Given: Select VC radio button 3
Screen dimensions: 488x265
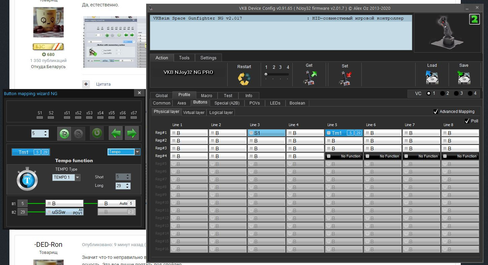Looking at the screenshot, I should 456,93.
